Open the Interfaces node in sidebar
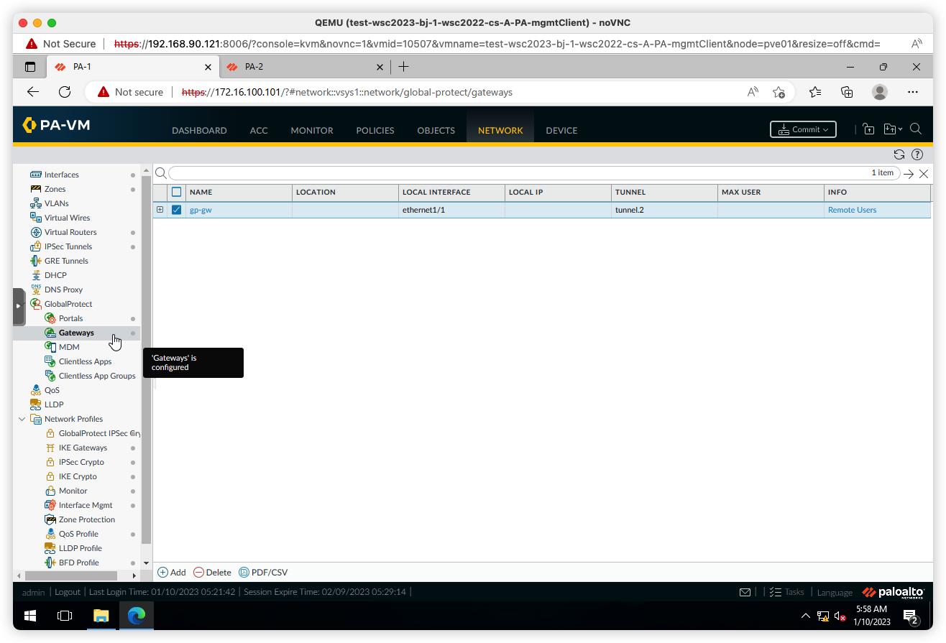946x643 pixels. point(61,175)
